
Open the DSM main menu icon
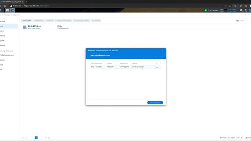0,10
